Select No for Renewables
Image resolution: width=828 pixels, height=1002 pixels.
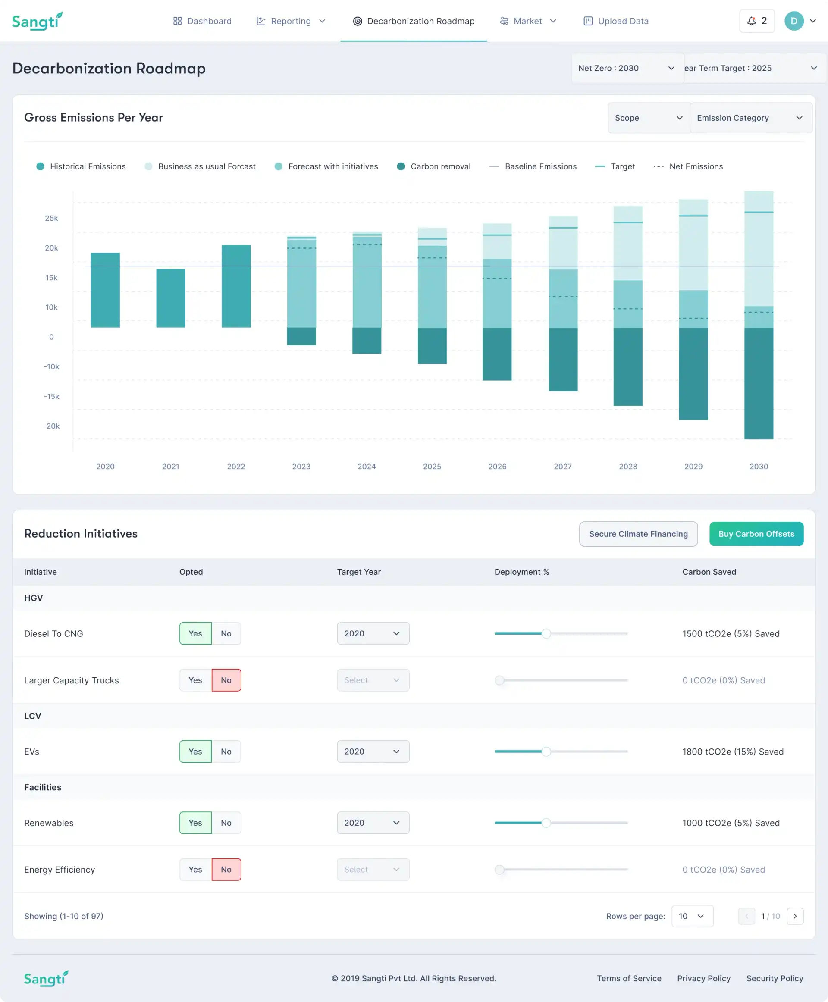(226, 823)
